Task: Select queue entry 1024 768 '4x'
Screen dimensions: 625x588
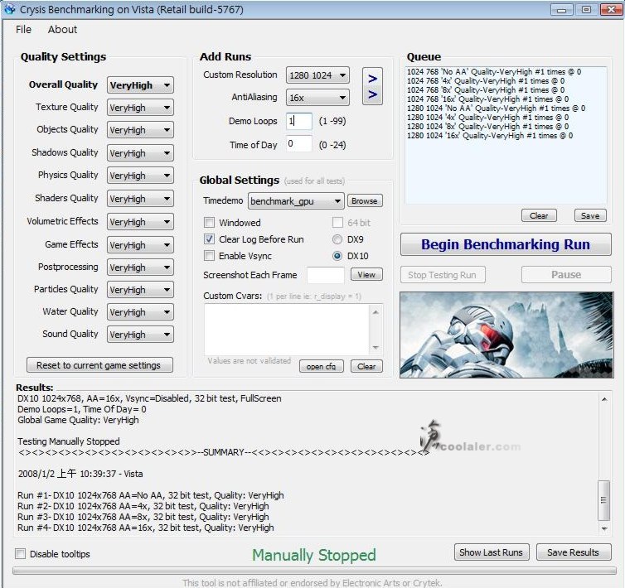Action: pos(486,81)
